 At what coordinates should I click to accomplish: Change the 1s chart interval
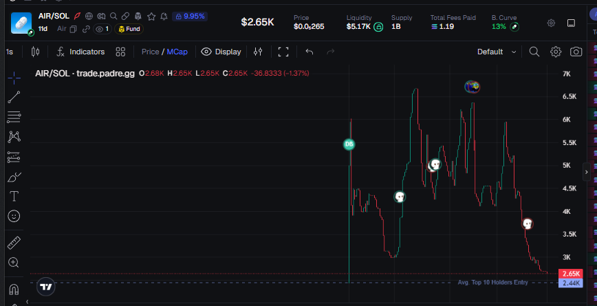(10, 52)
